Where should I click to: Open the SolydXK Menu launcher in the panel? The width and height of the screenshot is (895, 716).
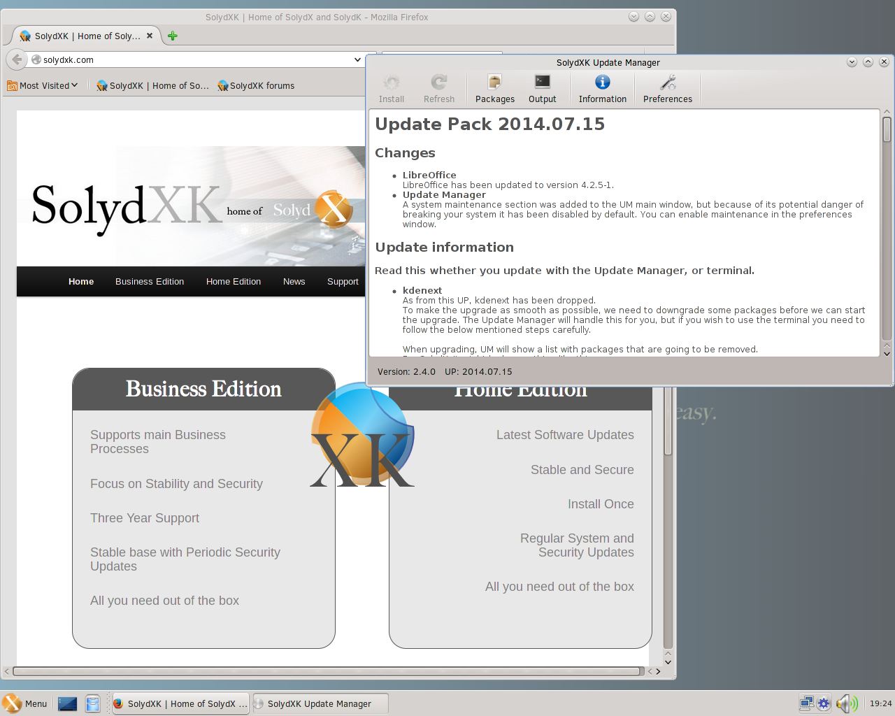(x=25, y=703)
